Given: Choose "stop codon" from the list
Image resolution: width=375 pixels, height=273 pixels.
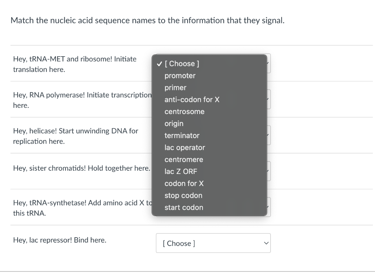Looking at the screenshot, I should pyautogui.click(x=209, y=196).
